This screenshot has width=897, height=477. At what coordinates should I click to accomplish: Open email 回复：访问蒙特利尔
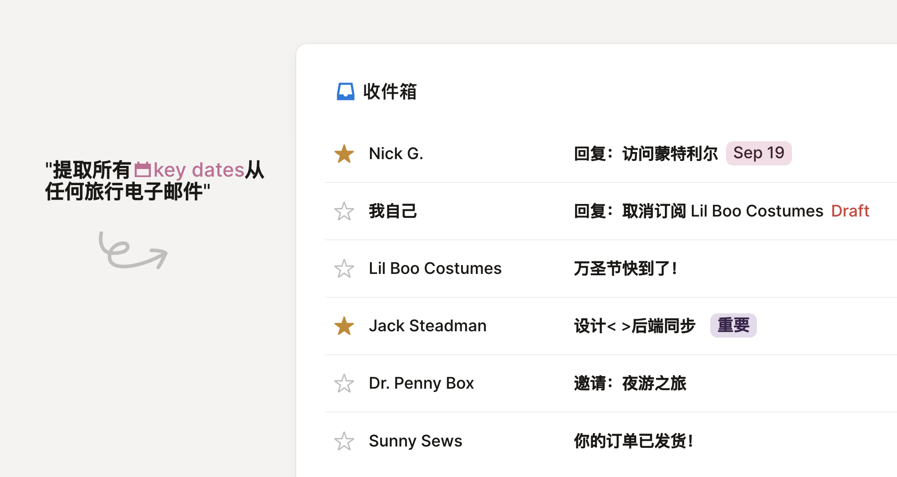pyautogui.click(x=646, y=154)
